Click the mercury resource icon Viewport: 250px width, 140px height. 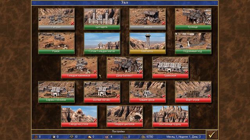[x=54, y=137]
